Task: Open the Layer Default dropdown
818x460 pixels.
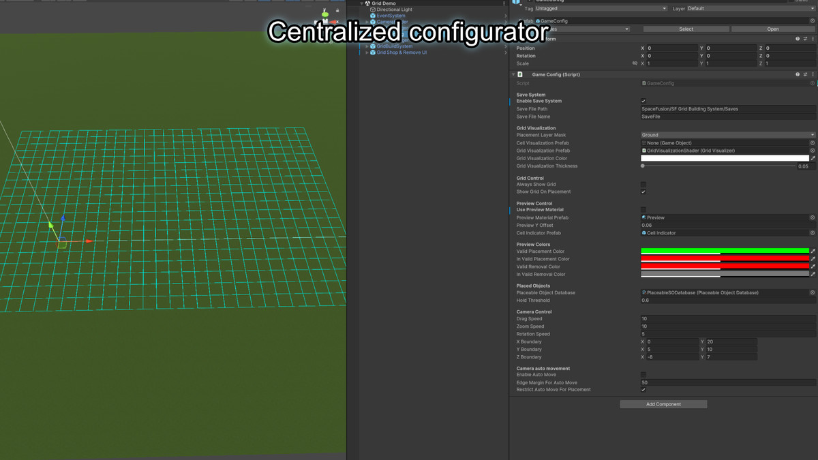Action: [751, 9]
